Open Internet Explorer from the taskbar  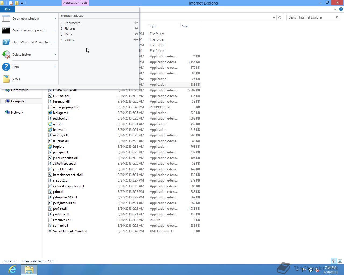tap(12, 270)
